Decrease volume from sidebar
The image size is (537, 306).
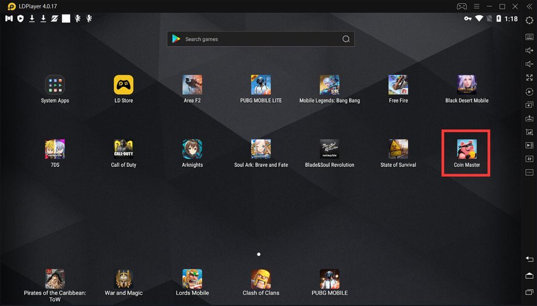coord(529,64)
